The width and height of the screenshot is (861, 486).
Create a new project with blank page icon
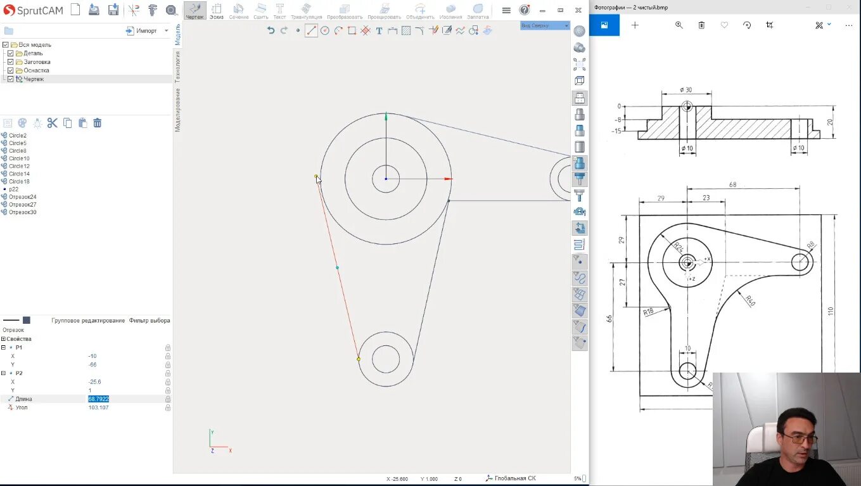(75, 10)
